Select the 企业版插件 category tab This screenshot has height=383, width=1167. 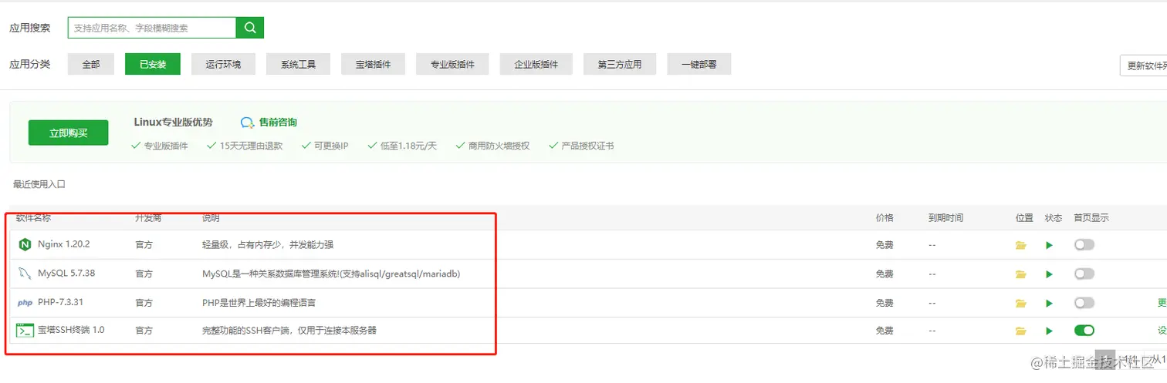(x=536, y=64)
